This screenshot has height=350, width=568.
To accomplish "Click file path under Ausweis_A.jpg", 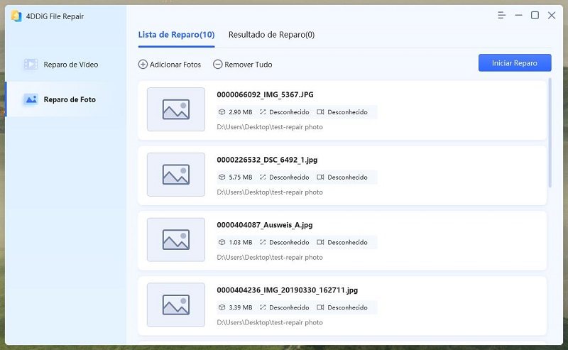I will [x=270, y=258].
